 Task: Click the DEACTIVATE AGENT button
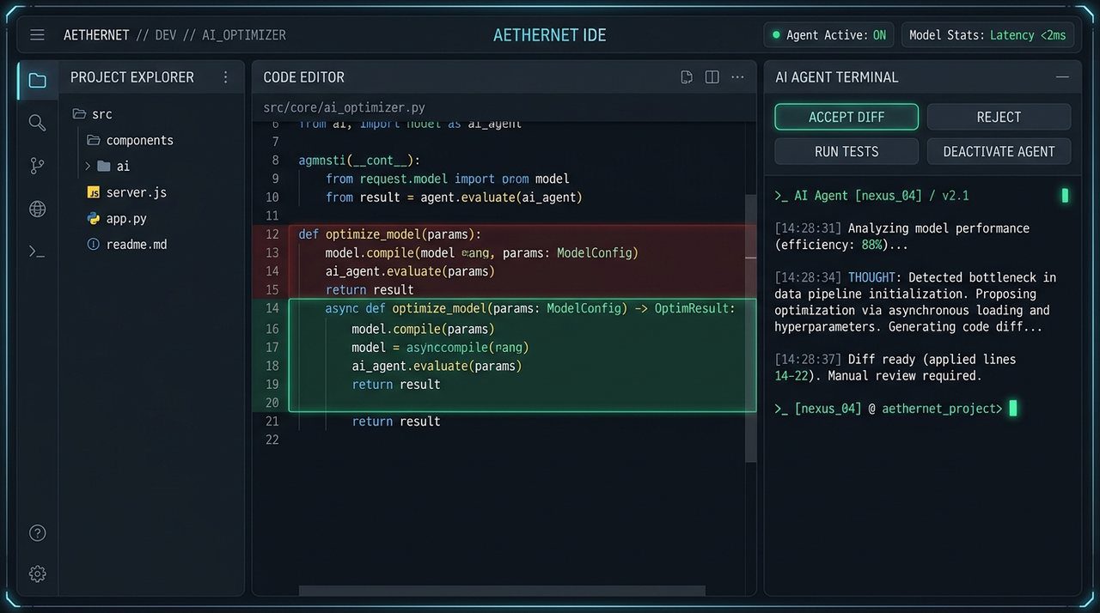pos(999,151)
